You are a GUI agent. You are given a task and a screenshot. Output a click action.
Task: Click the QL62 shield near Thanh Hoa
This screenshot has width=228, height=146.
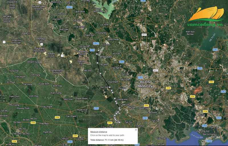[96, 108]
